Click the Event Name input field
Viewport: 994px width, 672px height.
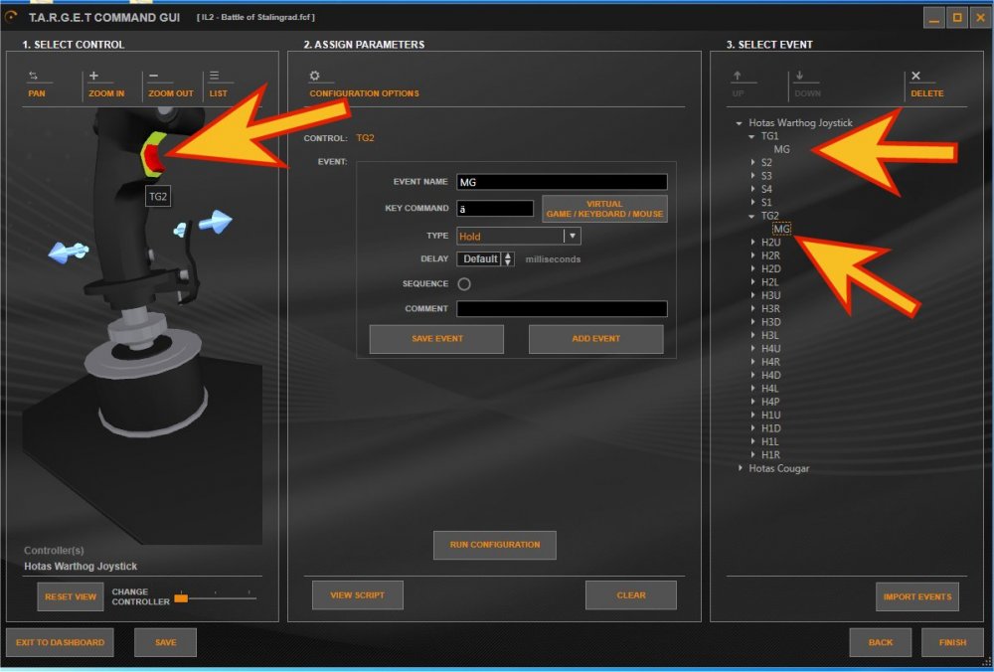click(x=562, y=182)
